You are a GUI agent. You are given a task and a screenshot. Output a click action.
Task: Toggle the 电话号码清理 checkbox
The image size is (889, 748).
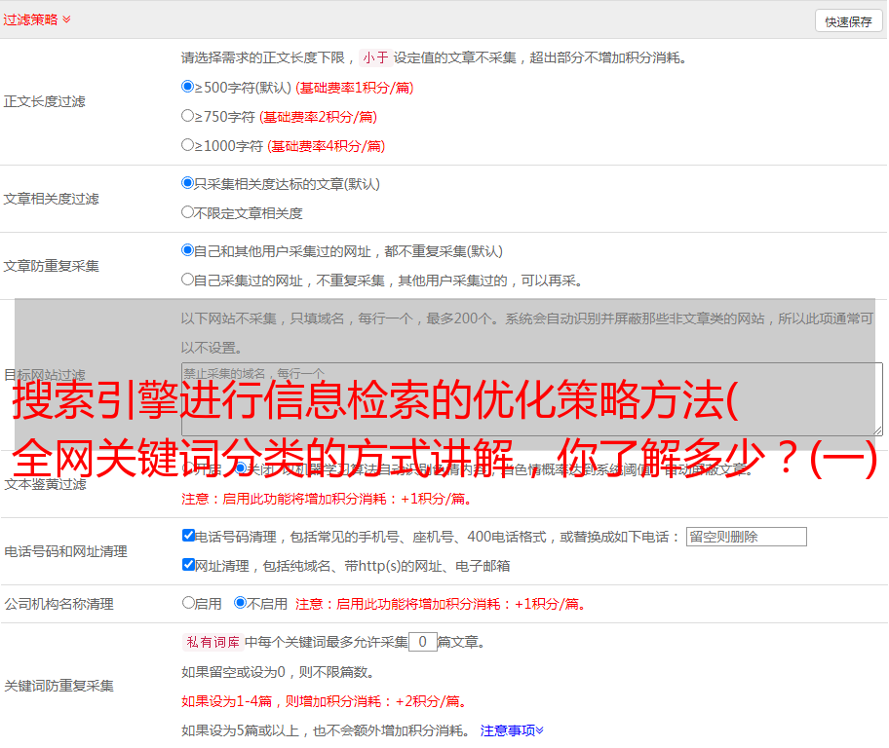click(x=189, y=536)
